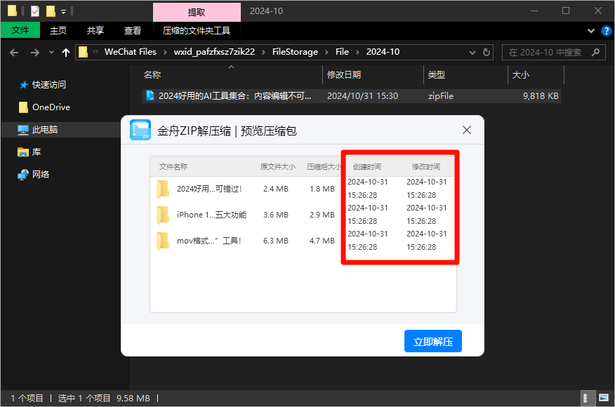Click the Properties quick access toolbar icon
This screenshot has height=407, width=615.
coord(35,11)
